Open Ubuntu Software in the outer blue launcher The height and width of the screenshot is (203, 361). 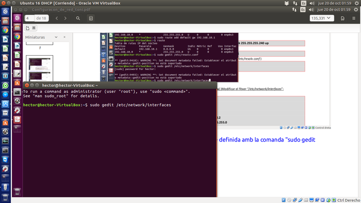(x=5, y=123)
